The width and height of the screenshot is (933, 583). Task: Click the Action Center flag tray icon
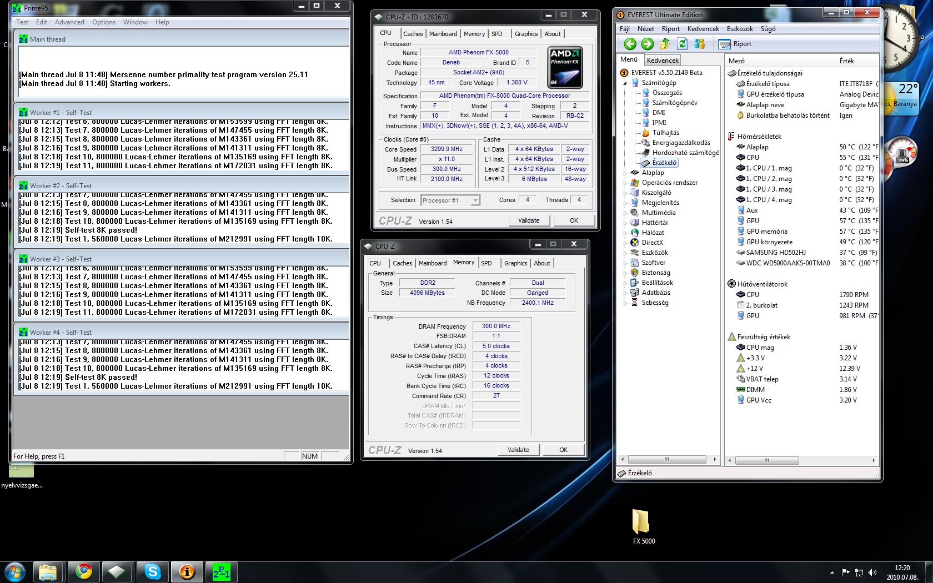(x=846, y=572)
